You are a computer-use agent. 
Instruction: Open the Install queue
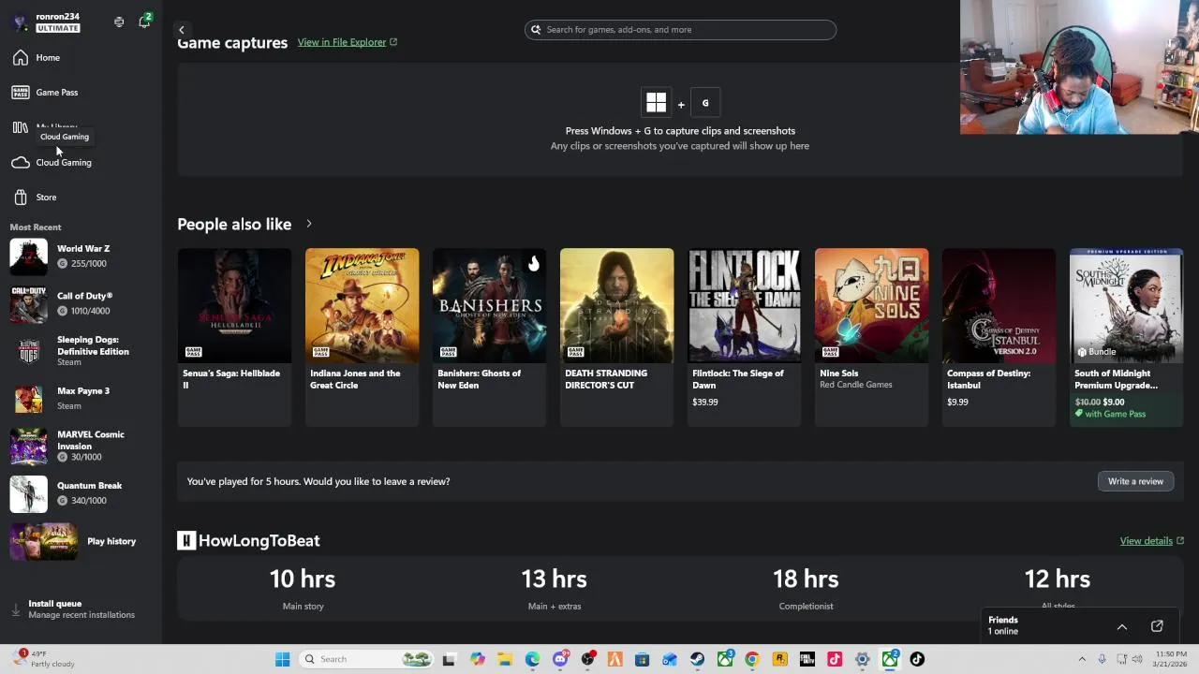pyautogui.click(x=81, y=609)
